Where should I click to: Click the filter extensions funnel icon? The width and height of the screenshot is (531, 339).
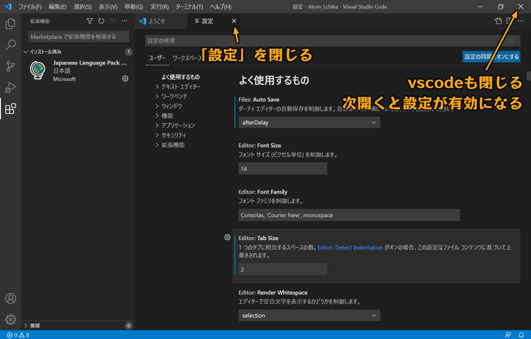point(90,21)
